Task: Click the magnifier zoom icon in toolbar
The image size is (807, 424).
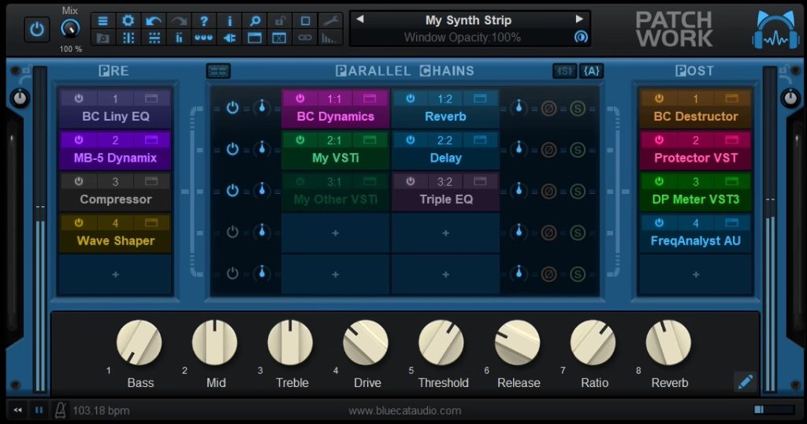Action: tap(254, 20)
